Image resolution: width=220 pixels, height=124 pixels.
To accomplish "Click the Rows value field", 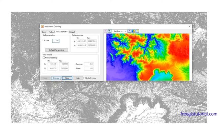I will pos(89,69).
